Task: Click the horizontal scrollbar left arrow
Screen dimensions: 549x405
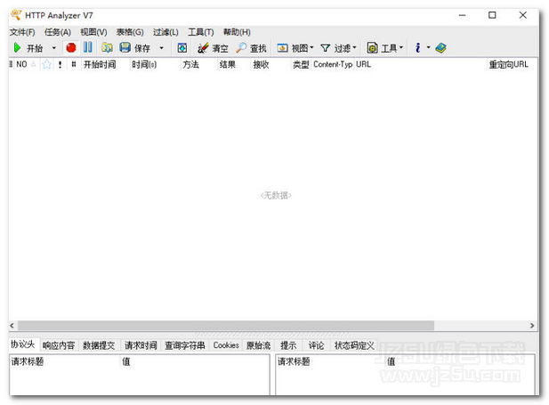Action: (12, 326)
